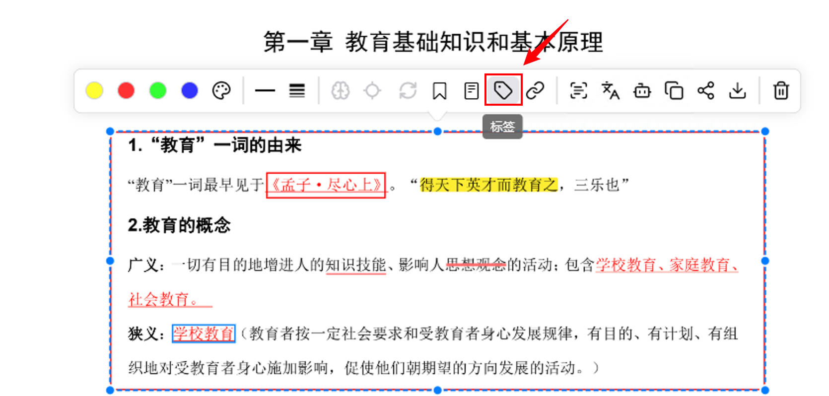The image size is (829, 396).
Task: Click the bottom center selection handle
Action: [437, 390]
